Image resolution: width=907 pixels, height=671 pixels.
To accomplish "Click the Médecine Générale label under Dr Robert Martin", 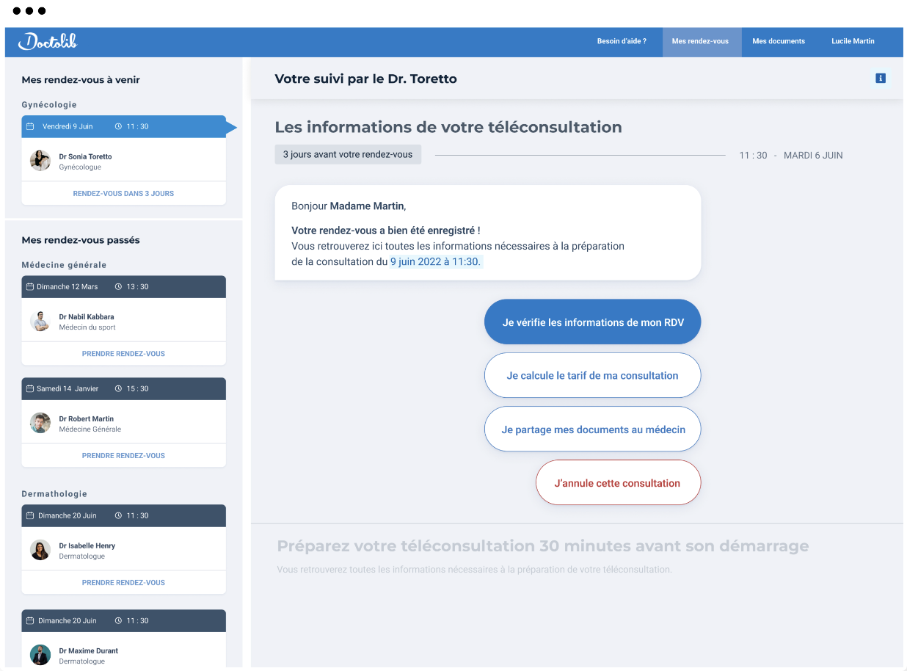I will tap(90, 429).
